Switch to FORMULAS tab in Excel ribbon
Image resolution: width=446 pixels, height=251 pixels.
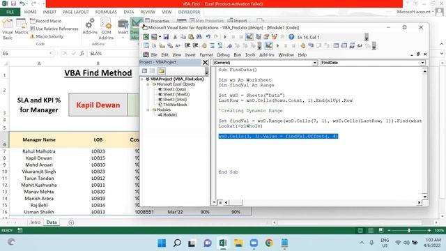click(x=106, y=12)
